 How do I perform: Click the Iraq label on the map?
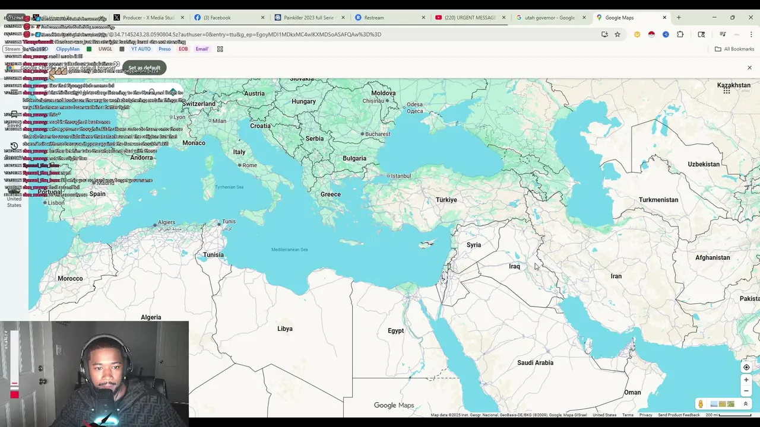(514, 266)
